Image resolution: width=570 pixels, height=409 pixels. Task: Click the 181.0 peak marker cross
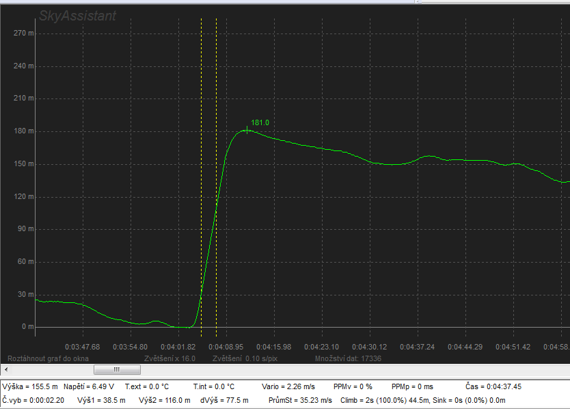[247, 129]
